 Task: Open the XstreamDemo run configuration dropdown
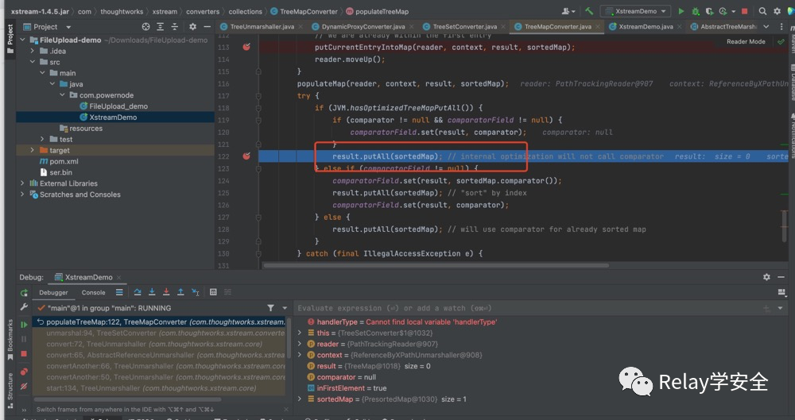click(635, 11)
